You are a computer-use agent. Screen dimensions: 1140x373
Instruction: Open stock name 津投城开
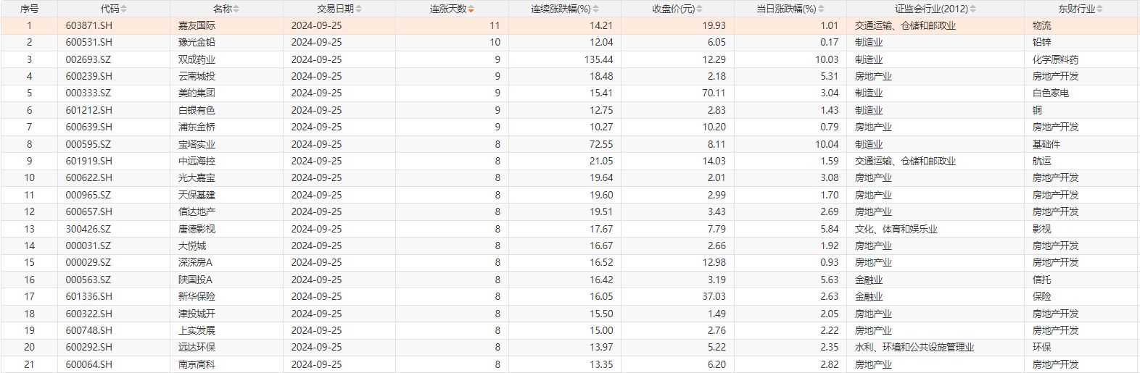pos(197,314)
